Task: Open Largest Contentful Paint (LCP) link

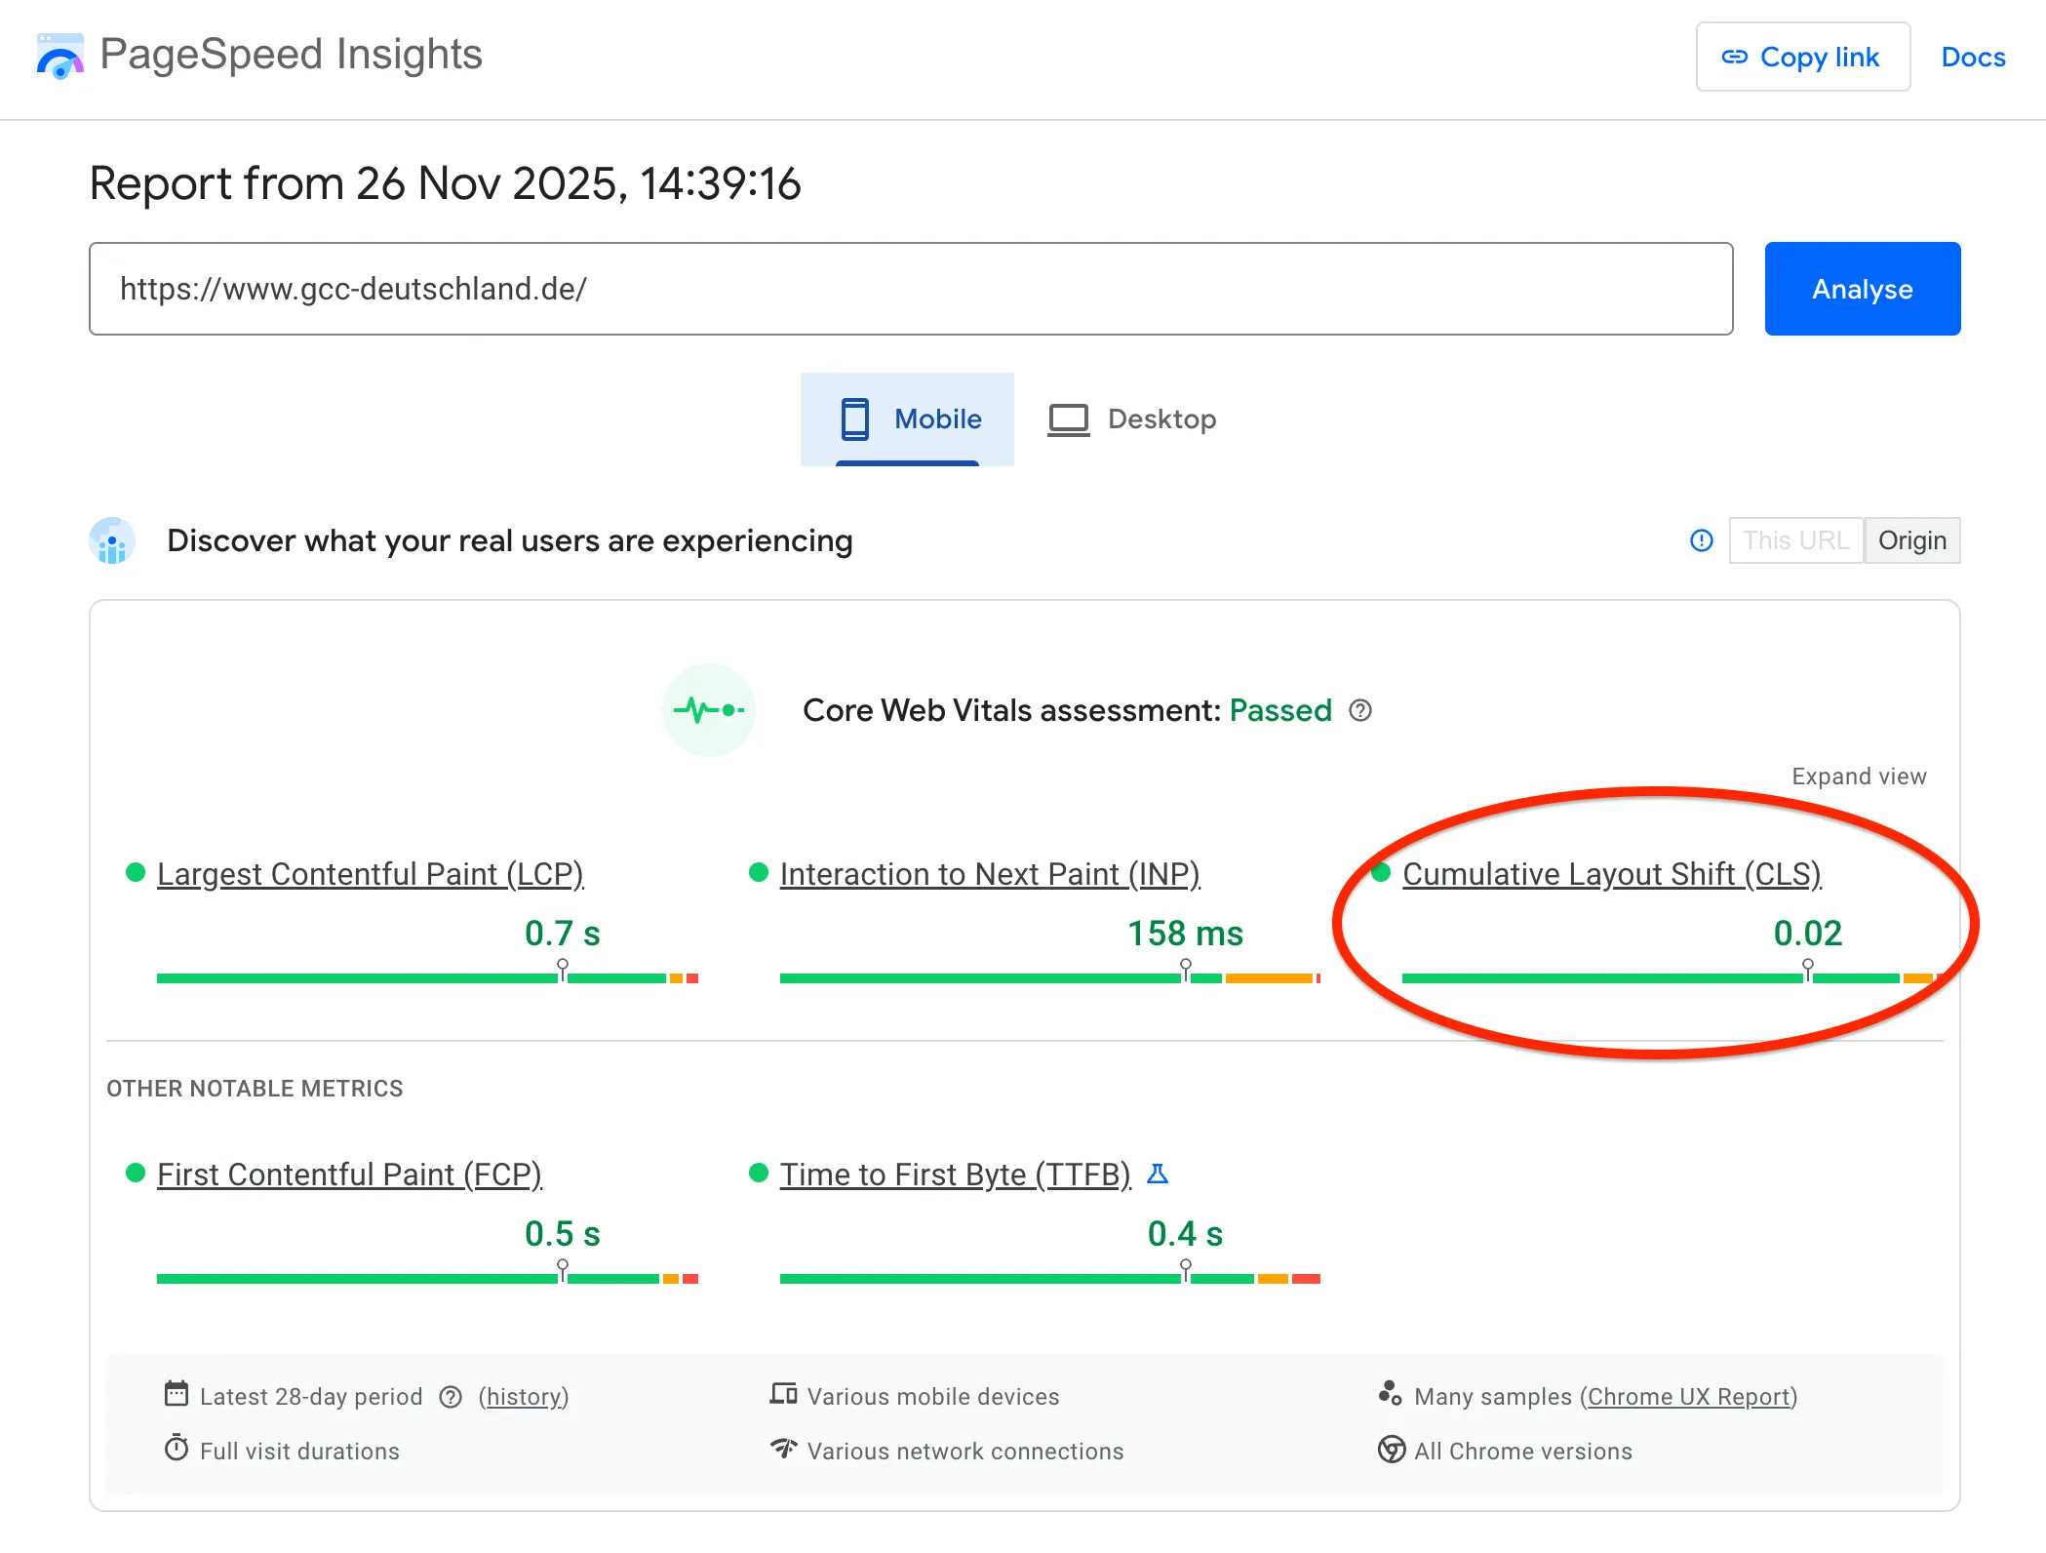Action: click(370, 874)
